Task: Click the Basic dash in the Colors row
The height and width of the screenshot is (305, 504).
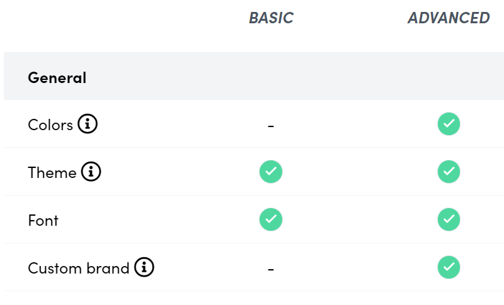Action: tap(271, 126)
